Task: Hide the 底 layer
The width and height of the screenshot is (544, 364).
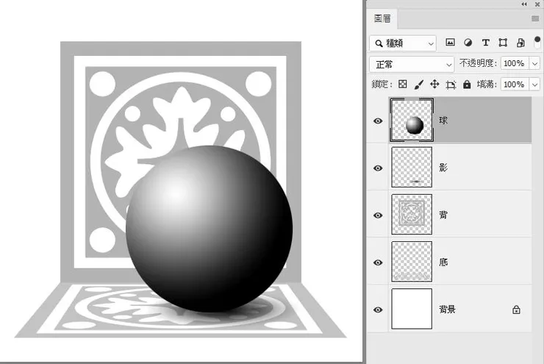Action: coord(378,263)
